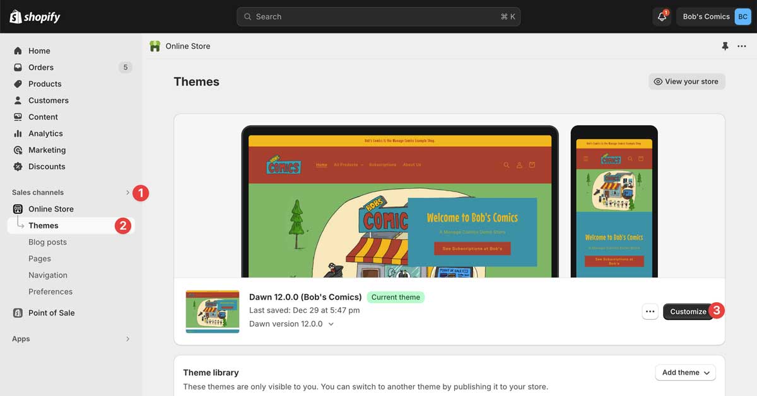The height and width of the screenshot is (396, 757).
Task: Click the Products tag icon
Action: click(x=18, y=84)
